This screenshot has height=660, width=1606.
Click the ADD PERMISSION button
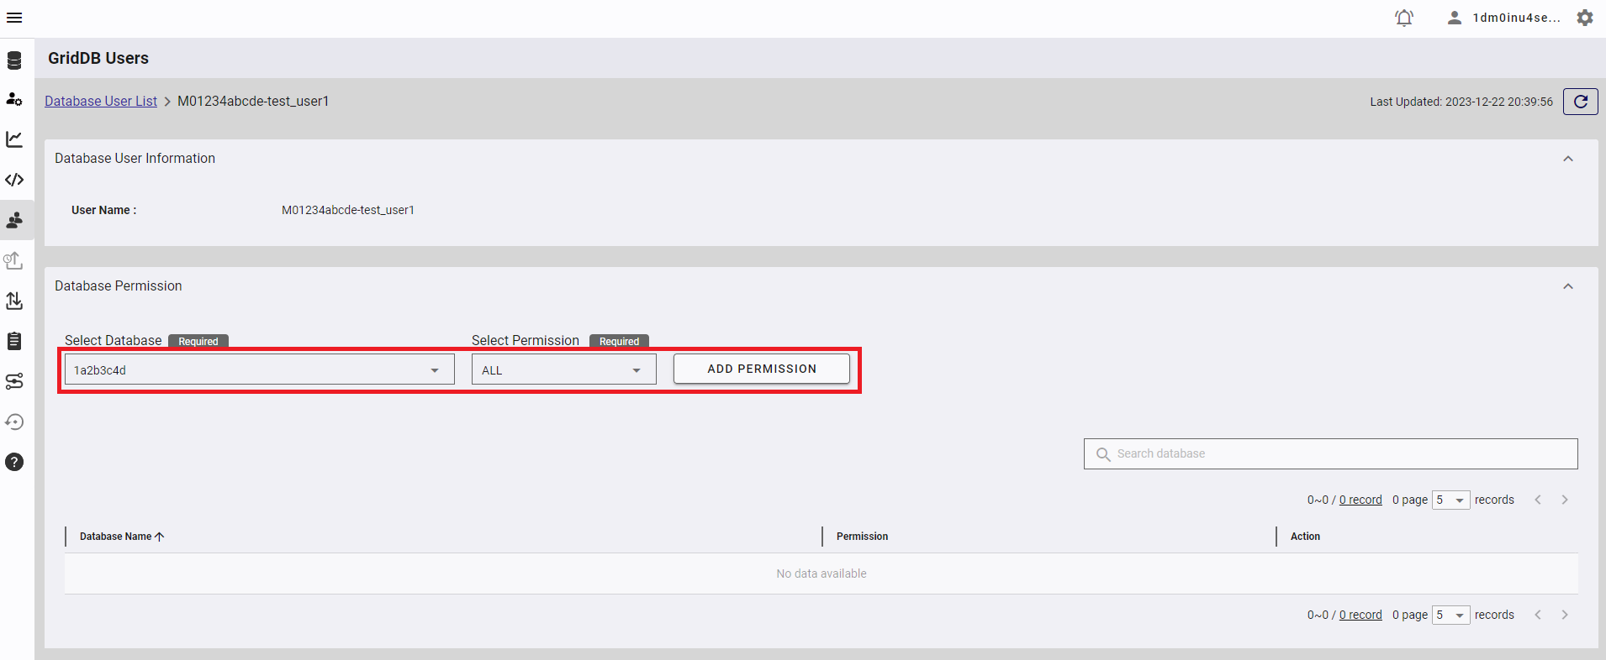point(761,369)
